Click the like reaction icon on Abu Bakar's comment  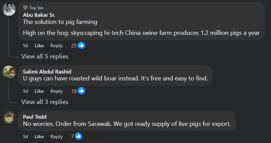pos(81,45)
